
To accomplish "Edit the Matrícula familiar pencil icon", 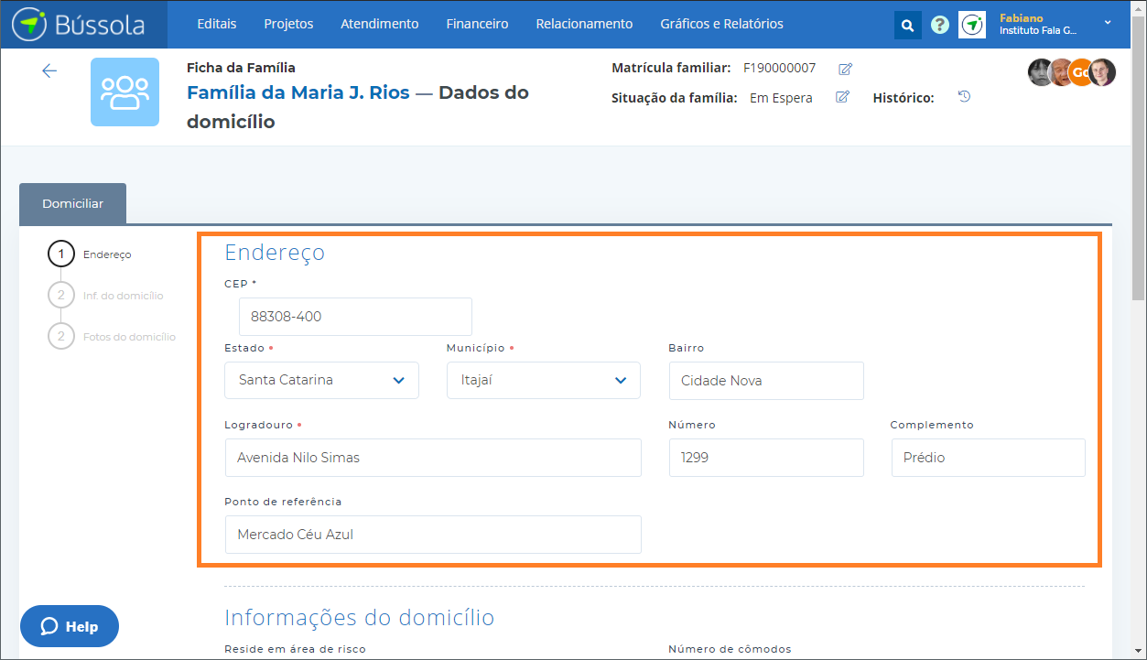I will pyautogui.click(x=845, y=69).
